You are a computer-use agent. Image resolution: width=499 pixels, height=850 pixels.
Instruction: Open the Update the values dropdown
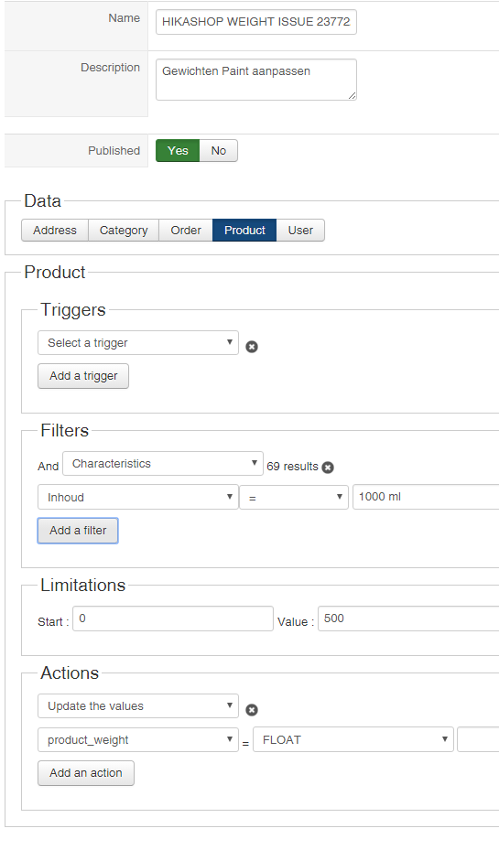[138, 706]
